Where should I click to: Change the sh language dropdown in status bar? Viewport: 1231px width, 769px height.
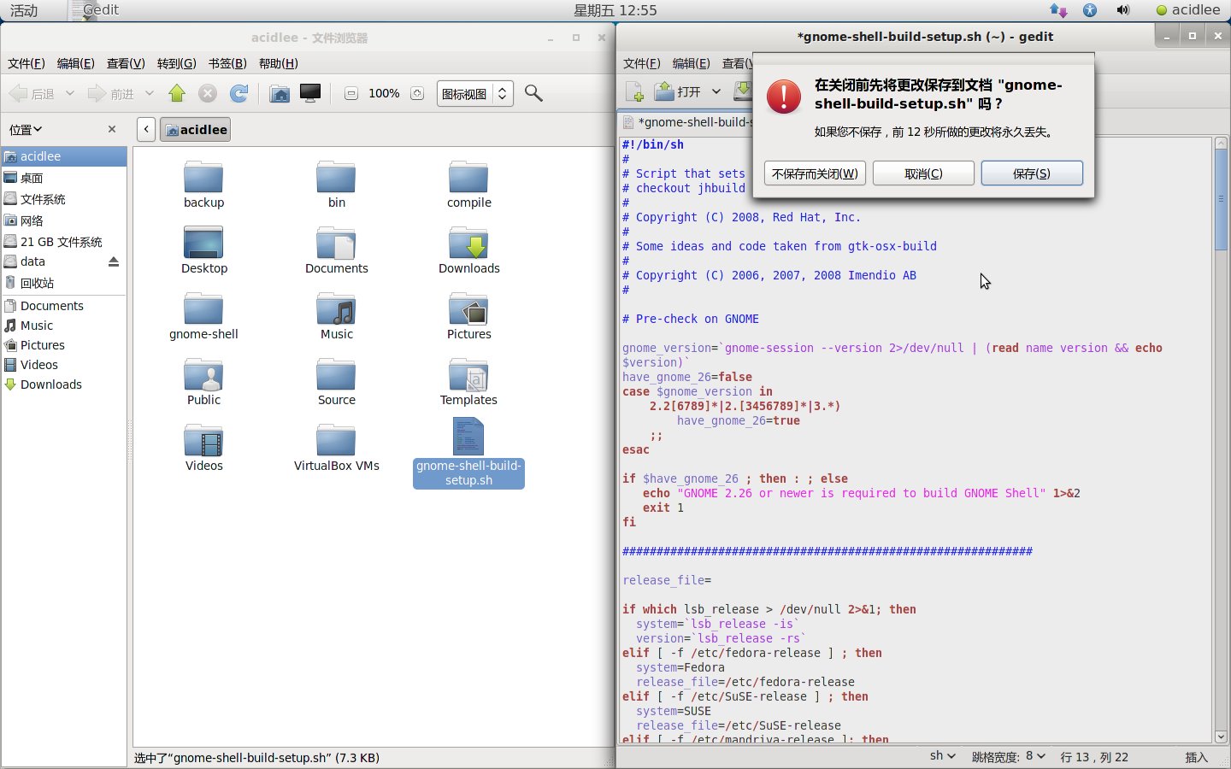[x=943, y=756]
